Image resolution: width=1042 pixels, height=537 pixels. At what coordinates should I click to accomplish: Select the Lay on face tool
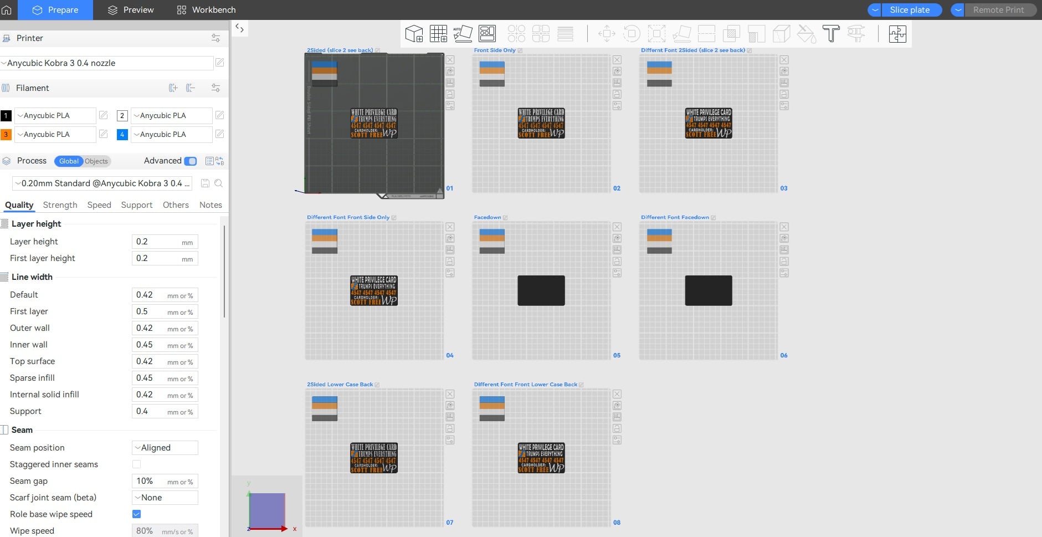pos(681,34)
